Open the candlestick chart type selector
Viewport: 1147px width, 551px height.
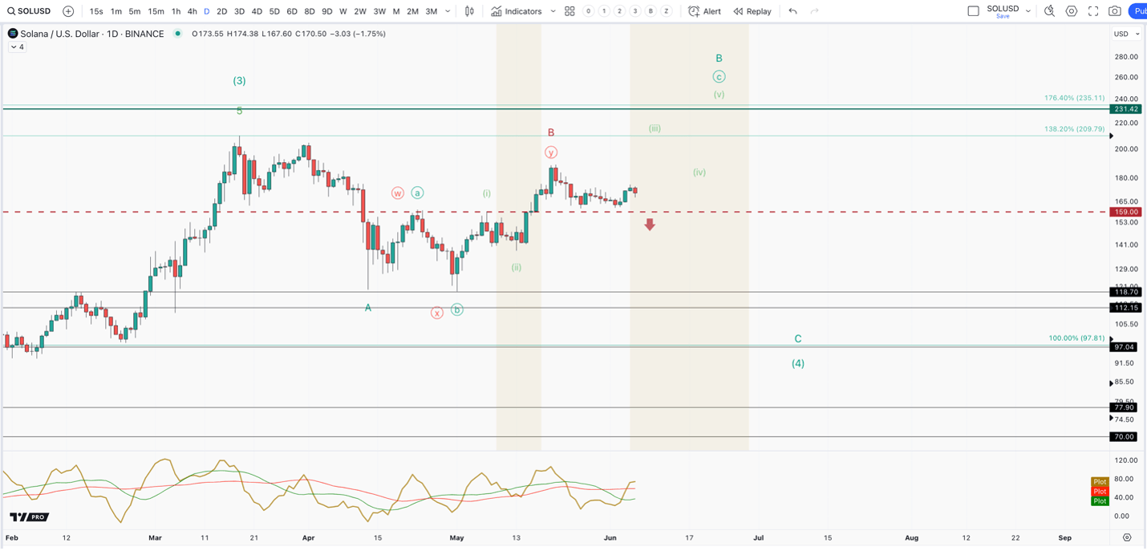pos(469,11)
